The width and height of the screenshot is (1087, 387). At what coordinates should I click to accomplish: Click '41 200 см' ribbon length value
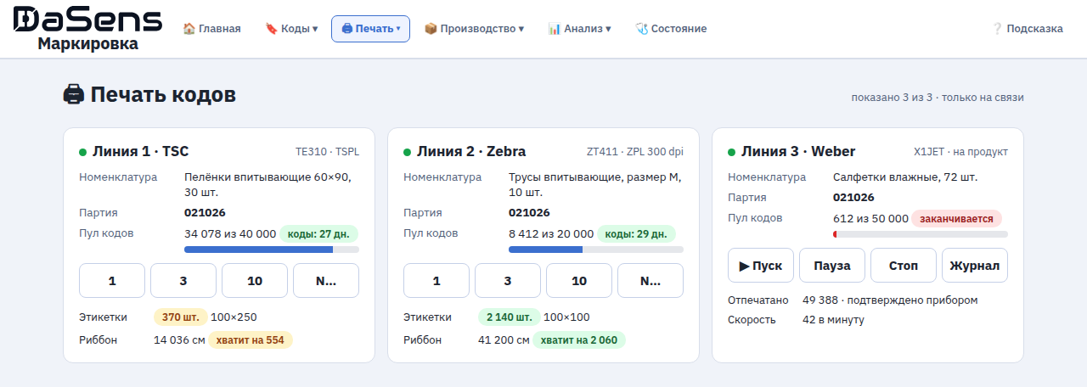point(504,339)
